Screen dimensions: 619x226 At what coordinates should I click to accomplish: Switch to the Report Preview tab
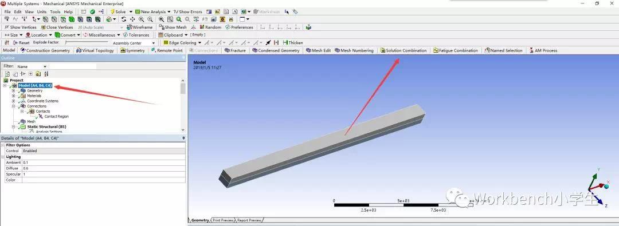pyautogui.click(x=249, y=220)
